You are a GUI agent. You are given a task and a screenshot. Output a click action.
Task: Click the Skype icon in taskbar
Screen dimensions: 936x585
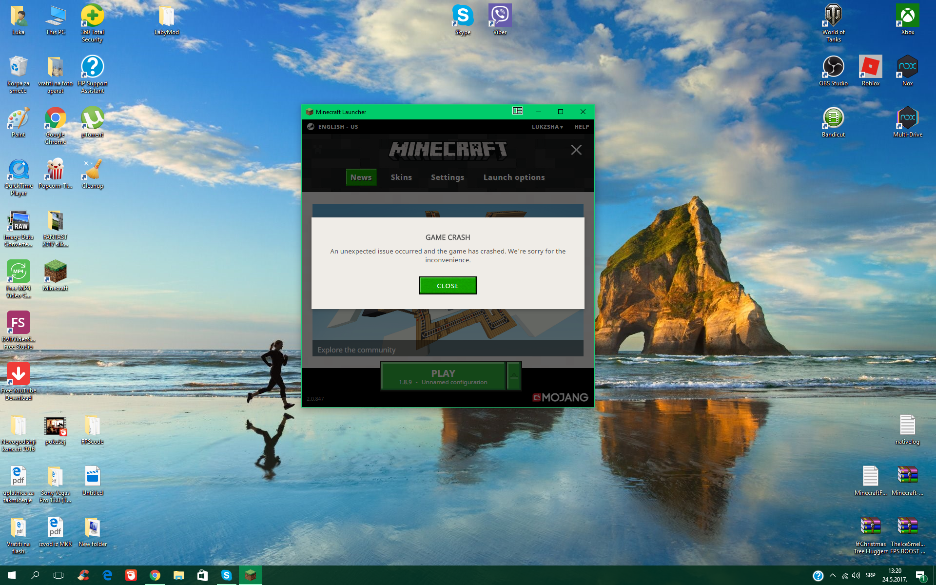[x=226, y=575]
